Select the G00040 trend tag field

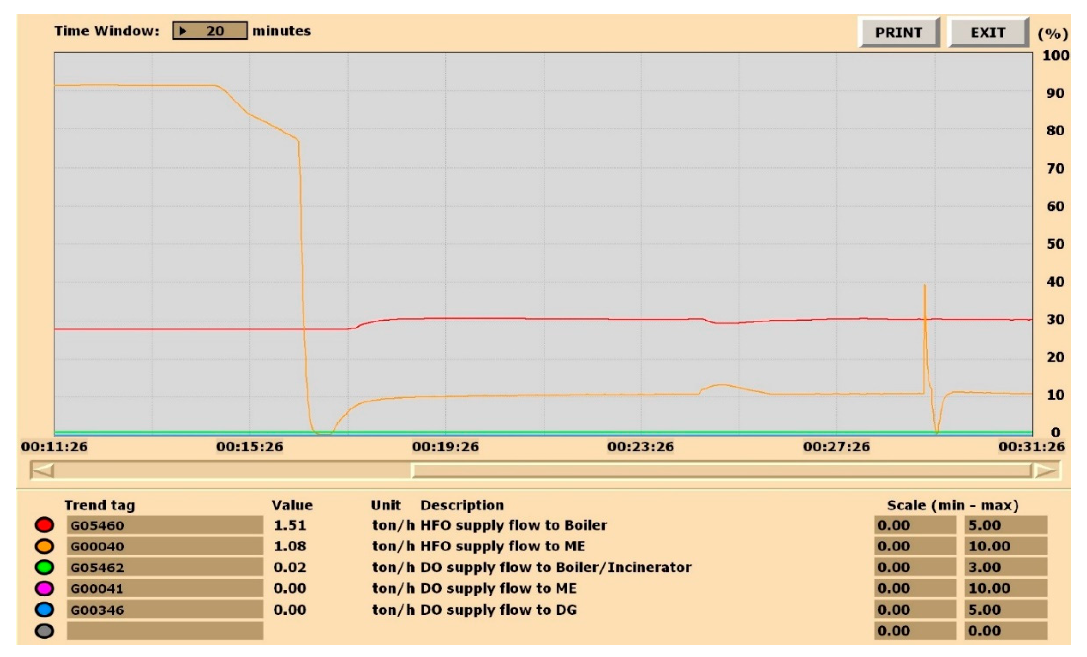[165, 546]
